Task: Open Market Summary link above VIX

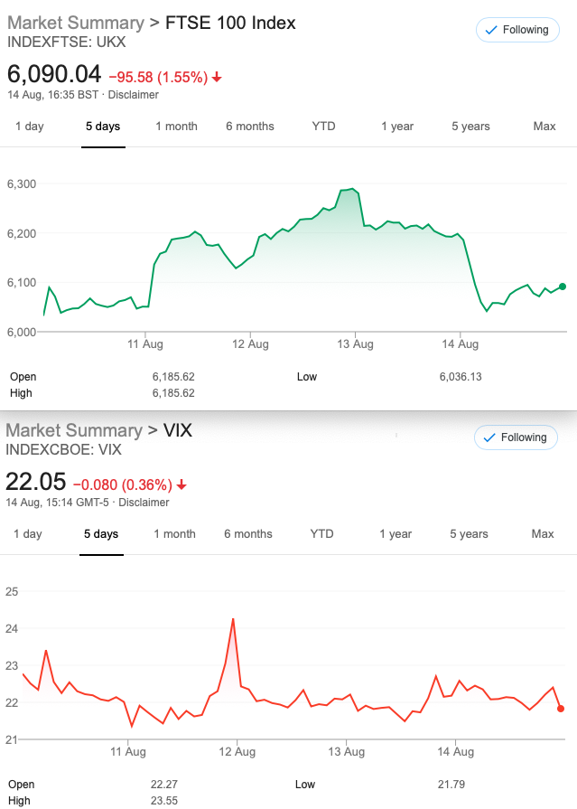Action: click(74, 431)
